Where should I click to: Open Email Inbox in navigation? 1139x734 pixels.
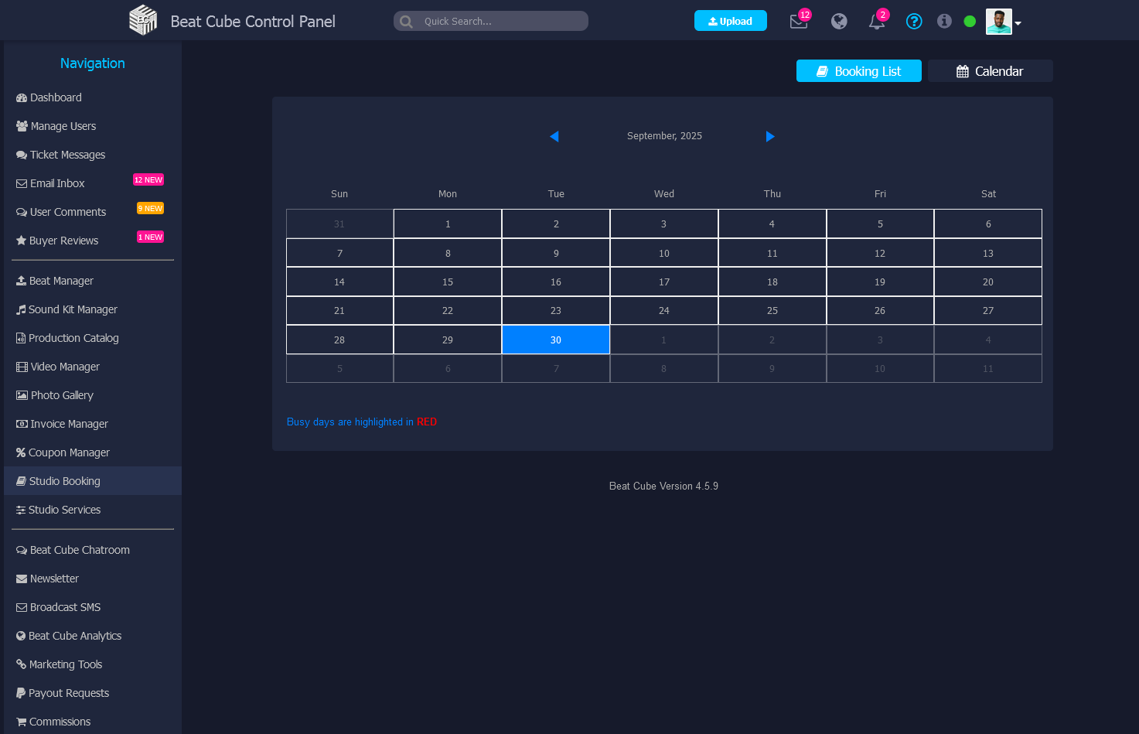coord(57,183)
